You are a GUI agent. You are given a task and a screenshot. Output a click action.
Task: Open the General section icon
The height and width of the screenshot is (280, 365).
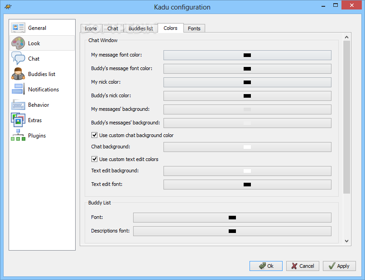pyautogui.click(x=18, y=28)
